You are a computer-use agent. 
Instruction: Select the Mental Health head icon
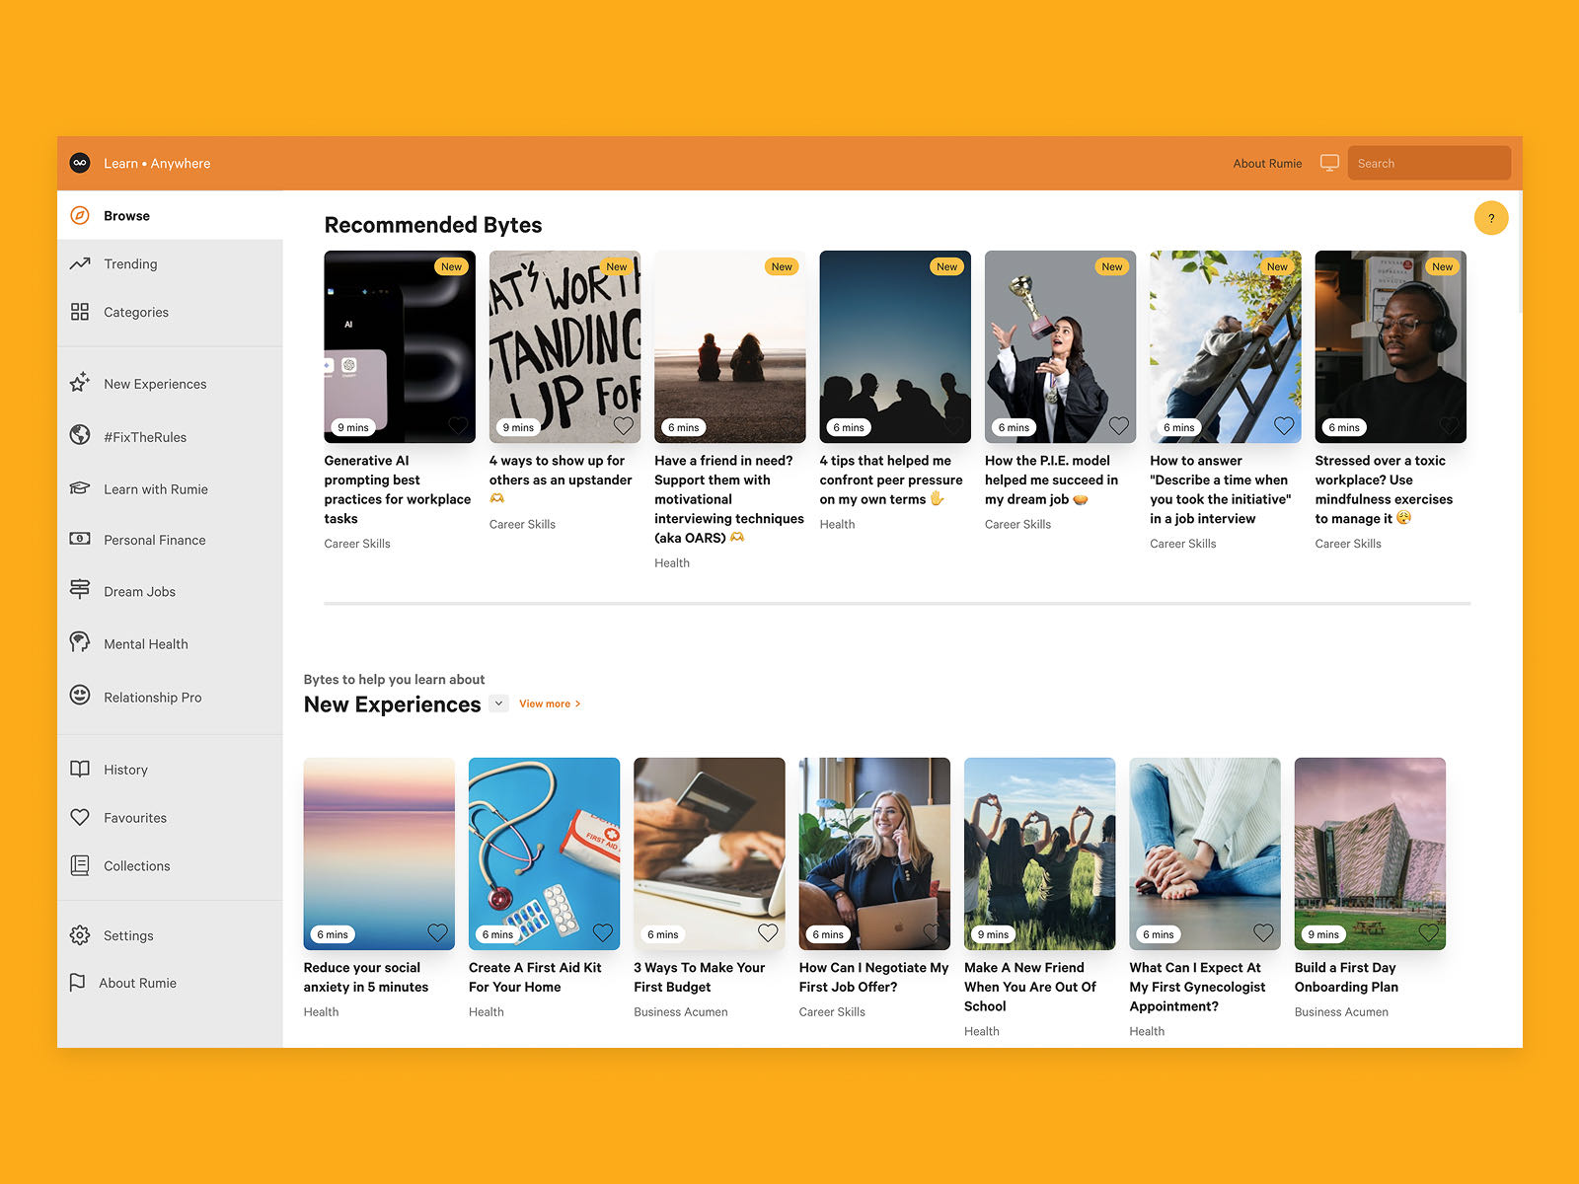point(80,642)
